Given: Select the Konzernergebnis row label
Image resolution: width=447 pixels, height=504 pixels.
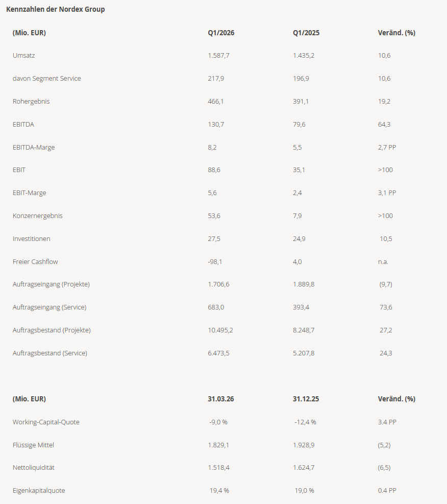Looking at the screenshot, I should 38,215.
